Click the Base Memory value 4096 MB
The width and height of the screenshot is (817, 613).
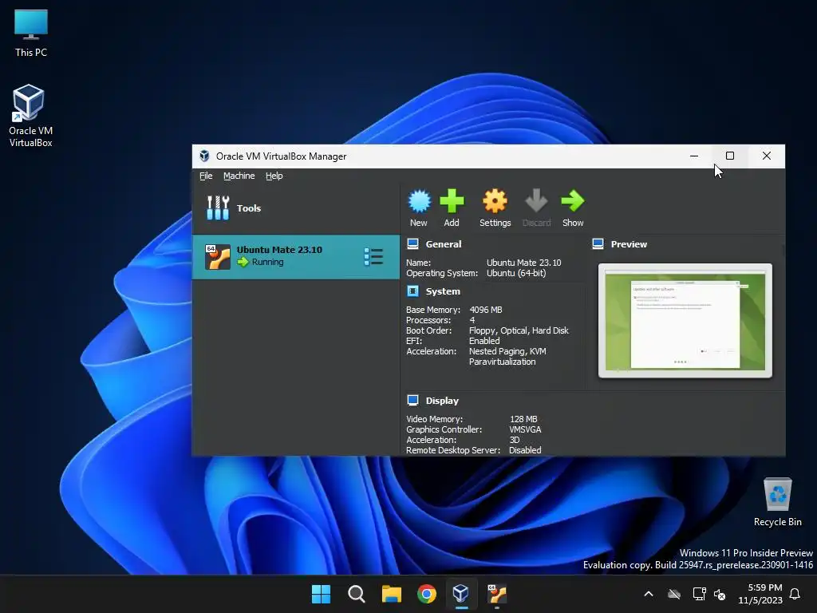(486, 310)
